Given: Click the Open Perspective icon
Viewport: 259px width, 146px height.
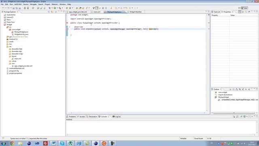Looking at the screenshot, I should [239, 8].
